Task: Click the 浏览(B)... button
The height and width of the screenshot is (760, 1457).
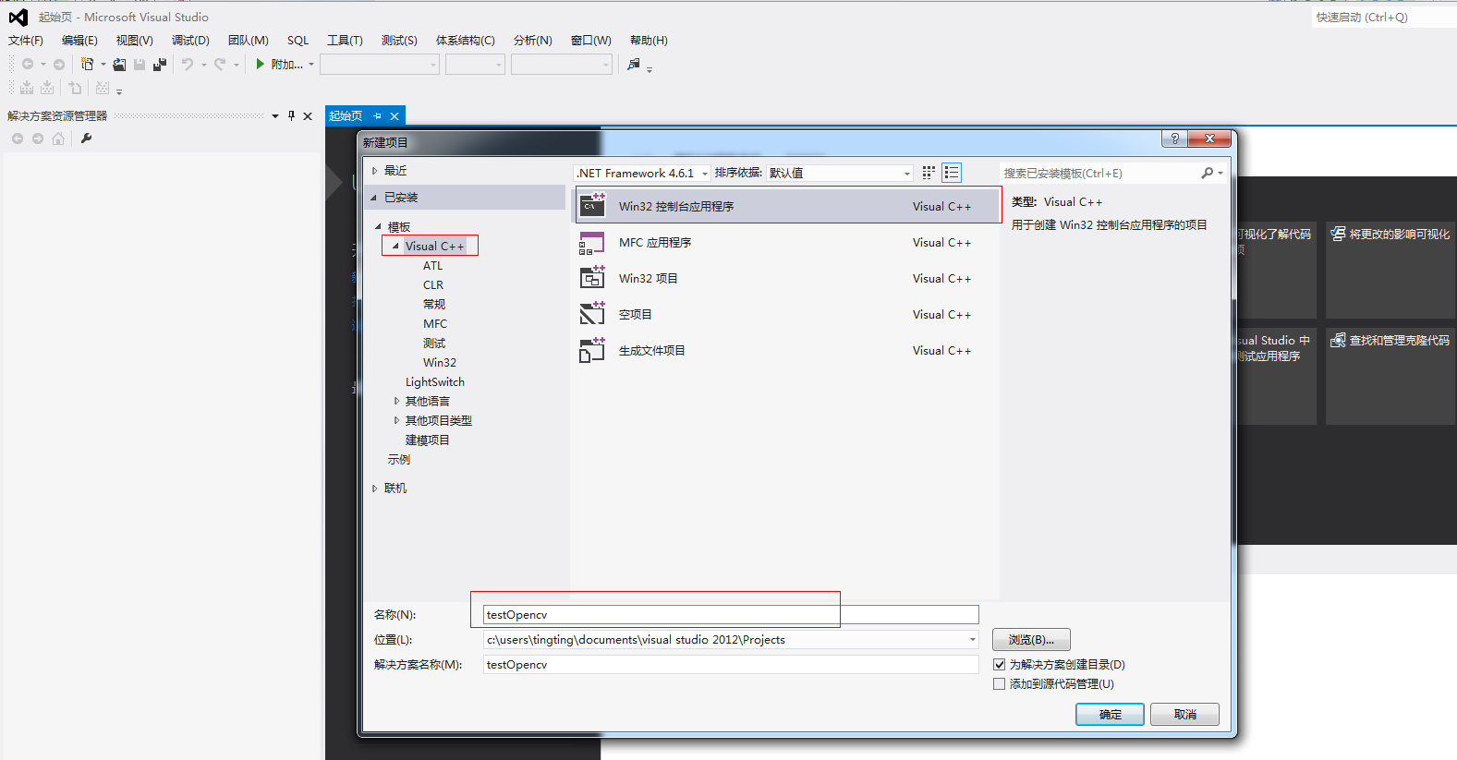Action: tap(1031, 639)
